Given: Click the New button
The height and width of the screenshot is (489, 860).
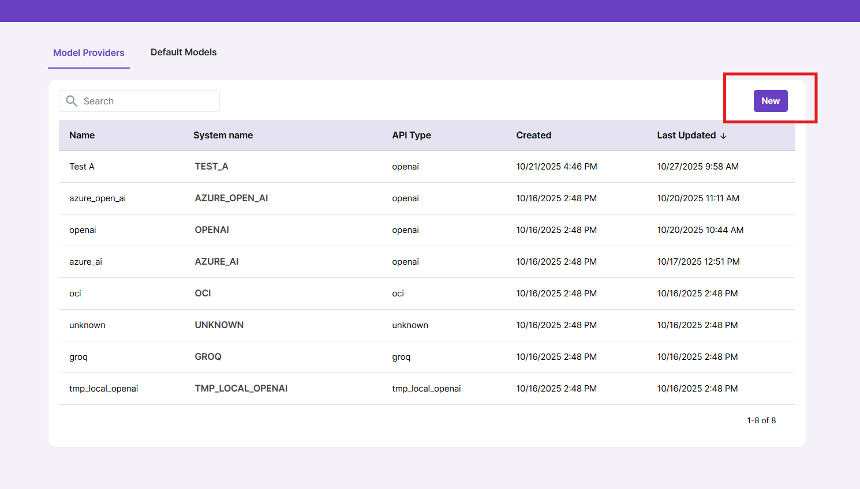Looking at the screenshot, I should [770, 101].
